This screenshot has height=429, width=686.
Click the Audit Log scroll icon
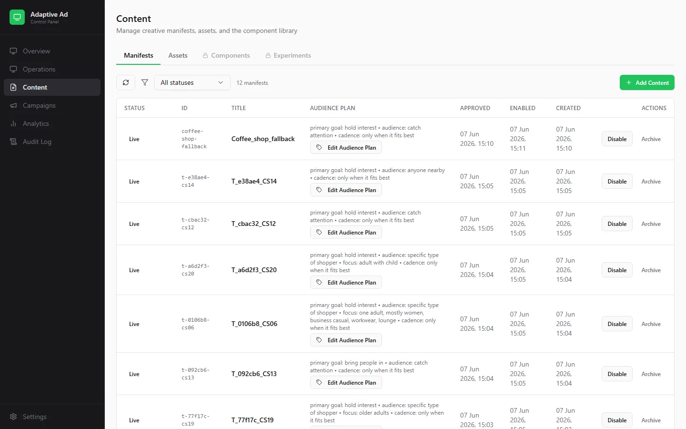(13, 142)
